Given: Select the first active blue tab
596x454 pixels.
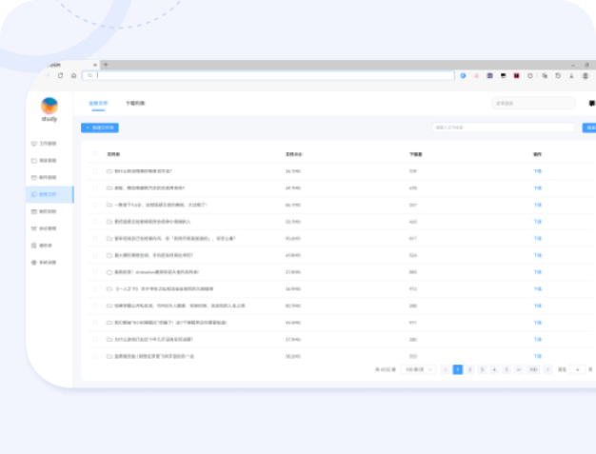Looking at the screenshot, I should [x=98, y=102].
